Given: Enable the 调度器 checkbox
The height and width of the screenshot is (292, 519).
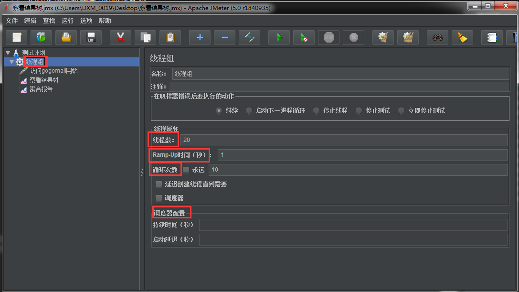Looking at the screenshot, I should [x=159, y=198].
